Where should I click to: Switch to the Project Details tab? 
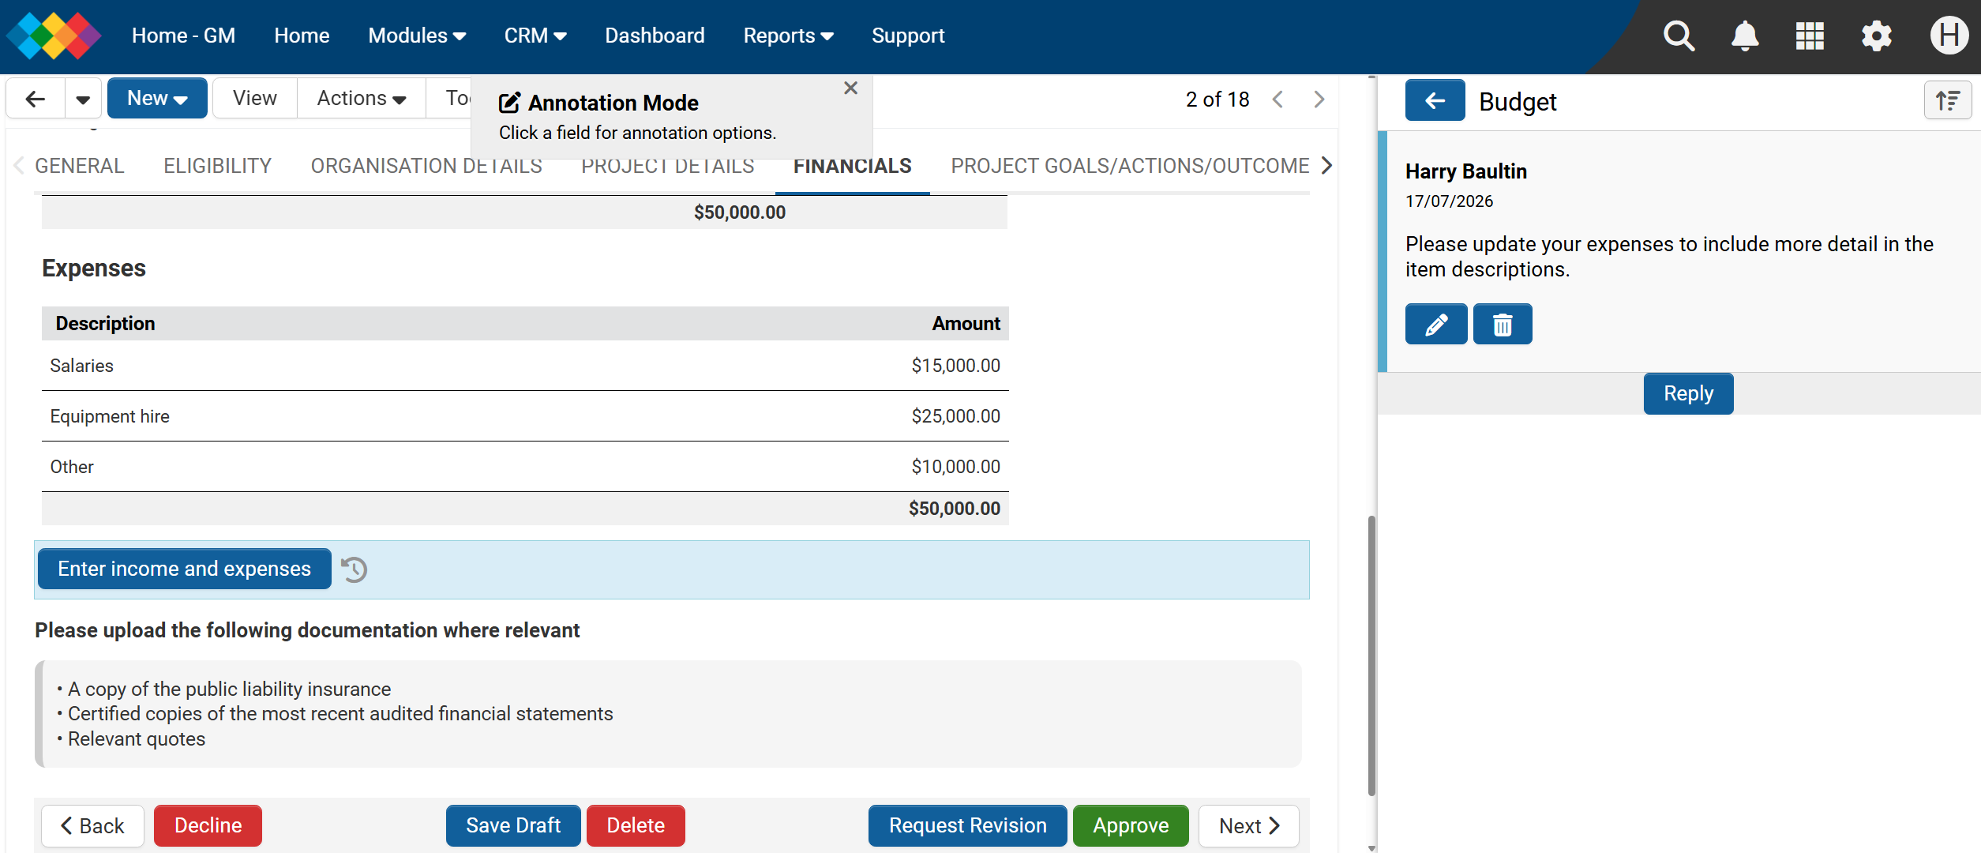[668, 166]
